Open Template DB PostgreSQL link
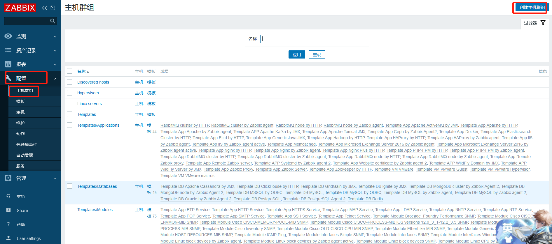 [257, 199]
